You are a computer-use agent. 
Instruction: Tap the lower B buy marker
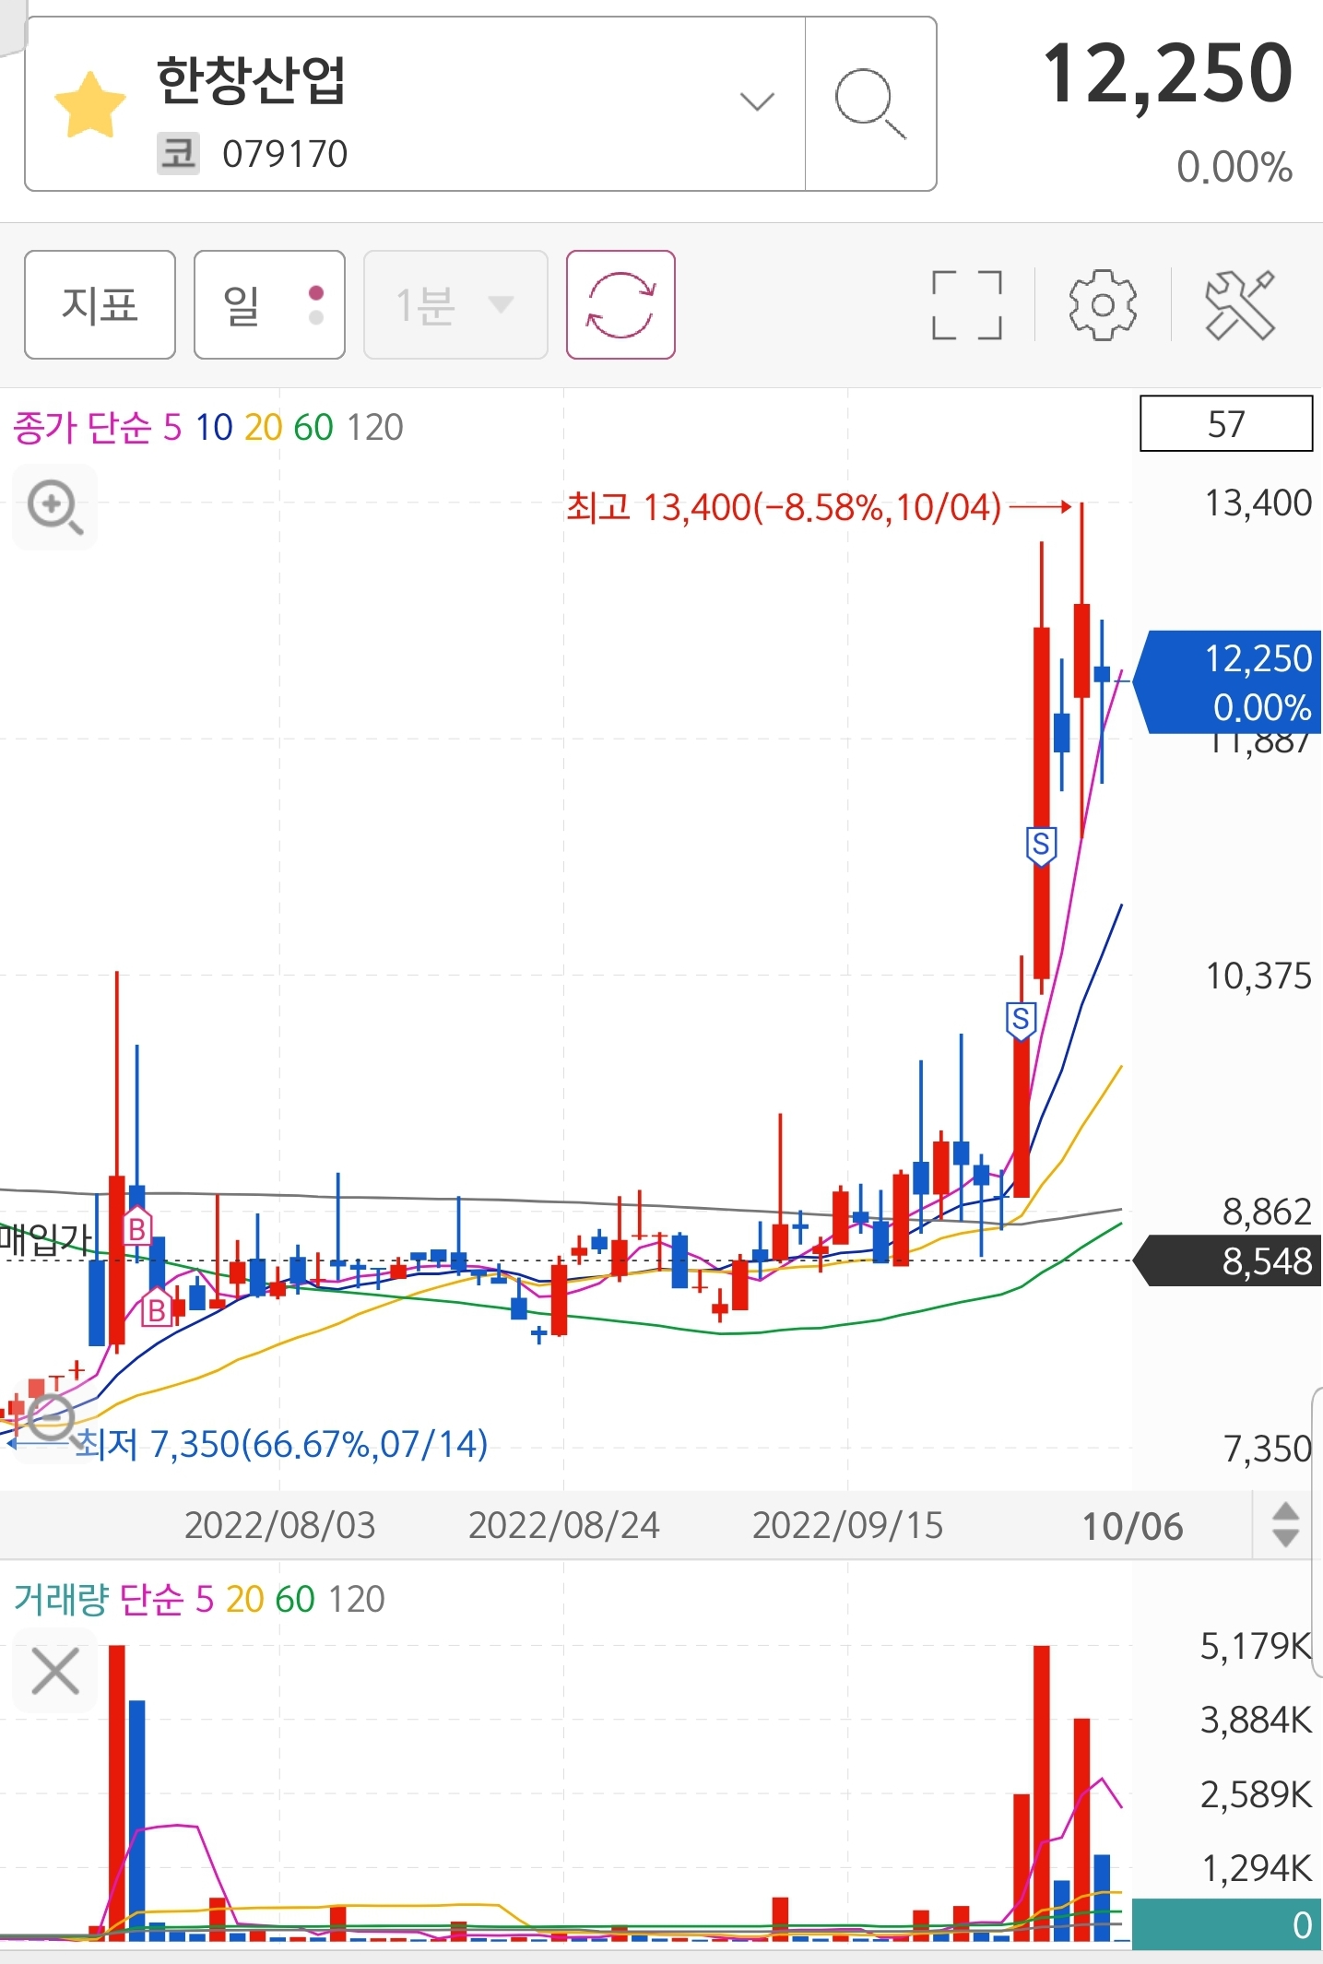tap(157, 1307)
